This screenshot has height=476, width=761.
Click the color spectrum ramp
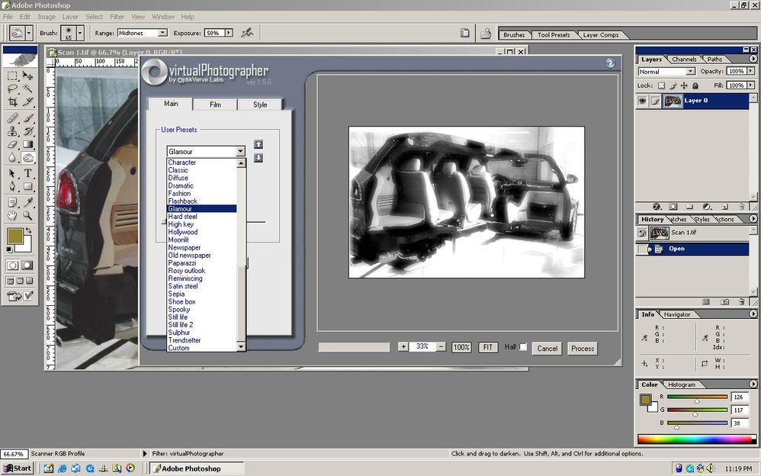[696, 439]
